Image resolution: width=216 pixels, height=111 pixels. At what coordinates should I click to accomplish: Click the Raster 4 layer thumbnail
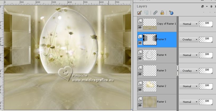point(150,55)
